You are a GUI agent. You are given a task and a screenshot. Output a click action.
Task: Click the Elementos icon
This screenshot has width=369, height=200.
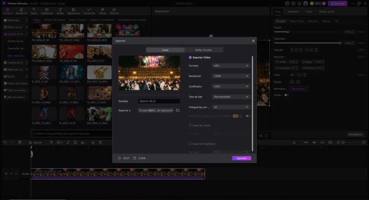[x=73, y=11]
